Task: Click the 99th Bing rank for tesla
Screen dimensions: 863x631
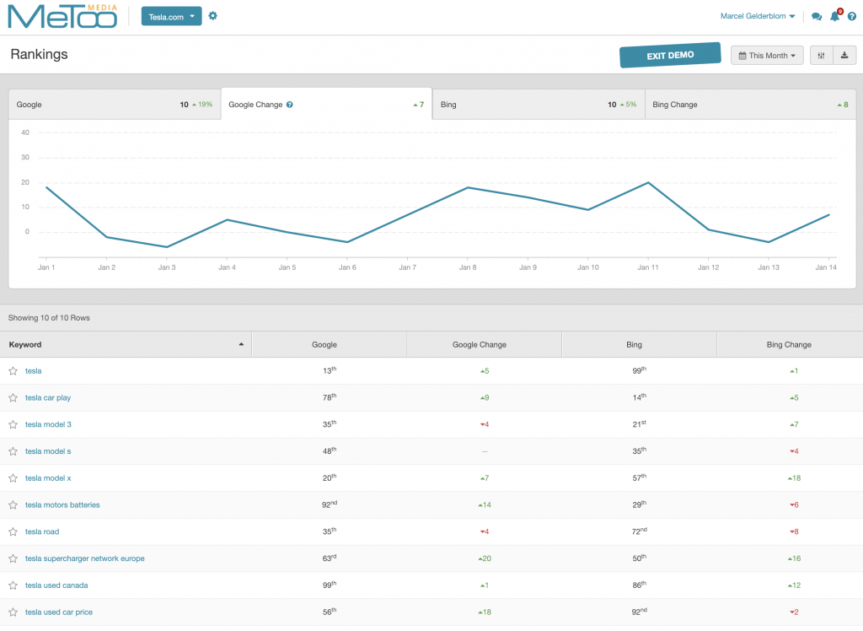Action: pyautogui.click(x=639, y=370)
